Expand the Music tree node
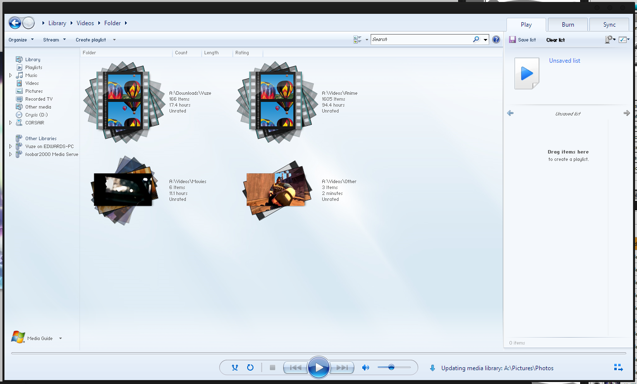 click(10, 76)
